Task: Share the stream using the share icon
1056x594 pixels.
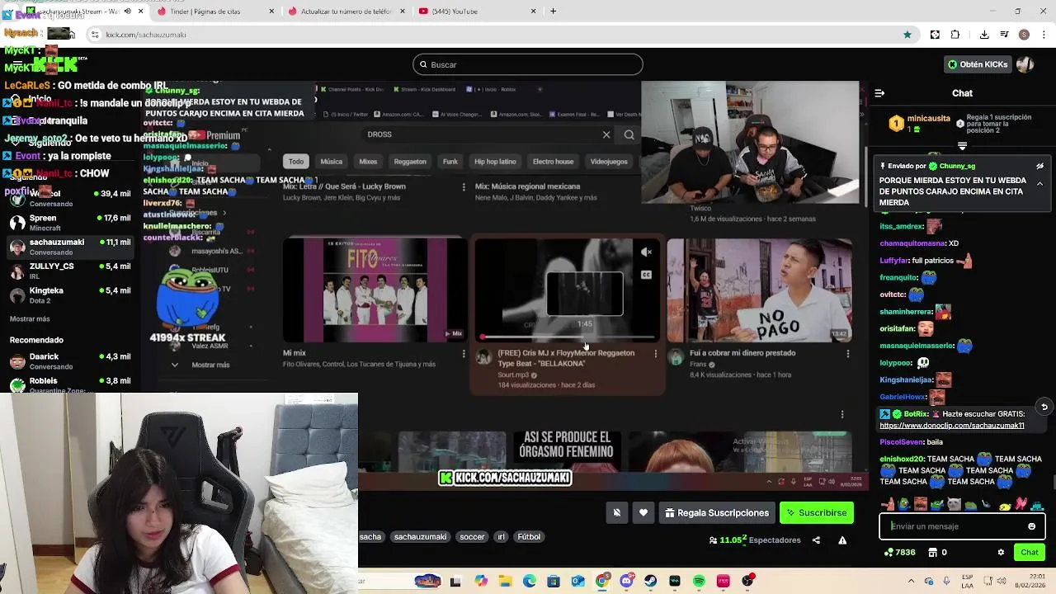Action: (816, 540)
